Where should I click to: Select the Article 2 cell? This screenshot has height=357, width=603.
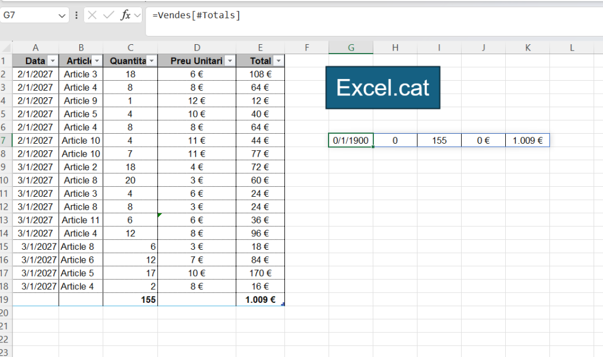pos(81,167)
